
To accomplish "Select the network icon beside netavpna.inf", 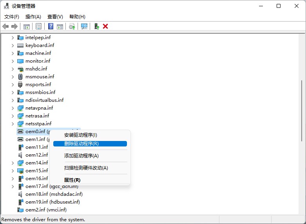I will pos(20,108).
